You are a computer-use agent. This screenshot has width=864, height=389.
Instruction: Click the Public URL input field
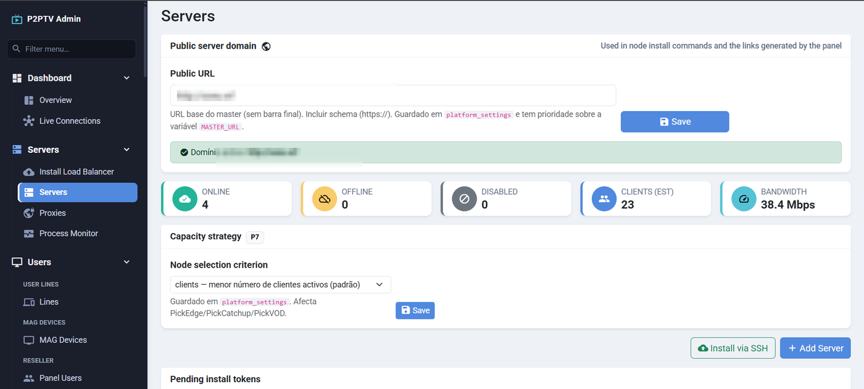(x=393, y=96)
